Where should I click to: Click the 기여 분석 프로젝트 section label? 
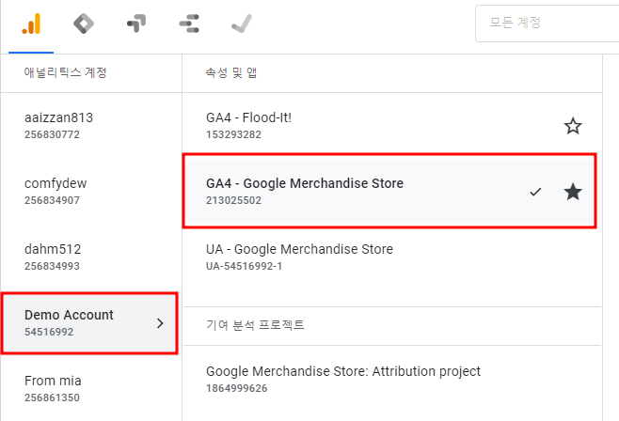click(255, 325)
